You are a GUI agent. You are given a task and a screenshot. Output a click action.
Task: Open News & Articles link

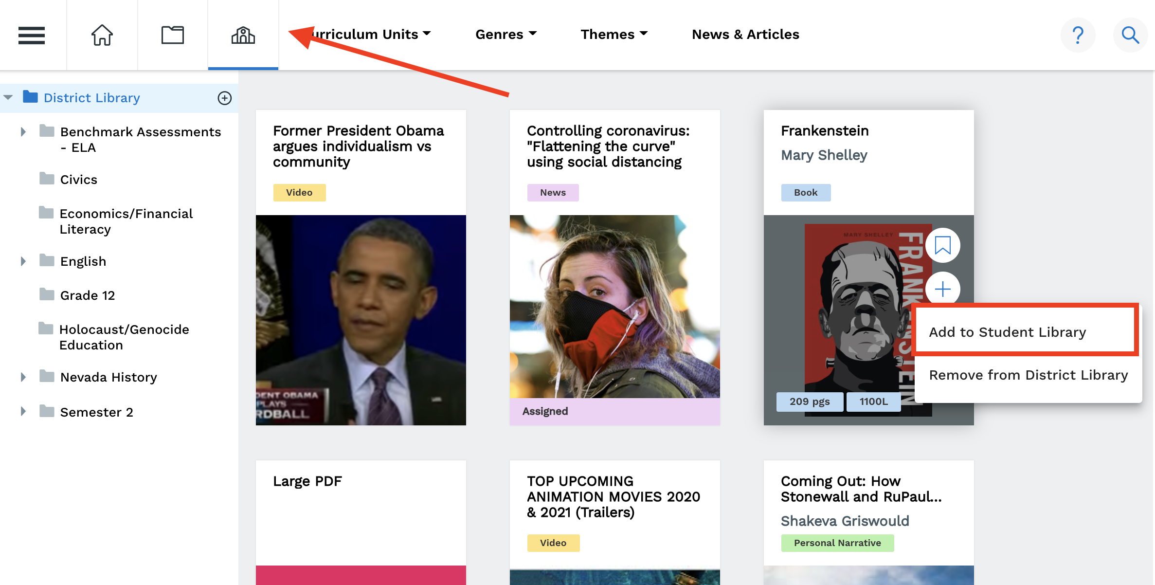(x=745, y=34)
